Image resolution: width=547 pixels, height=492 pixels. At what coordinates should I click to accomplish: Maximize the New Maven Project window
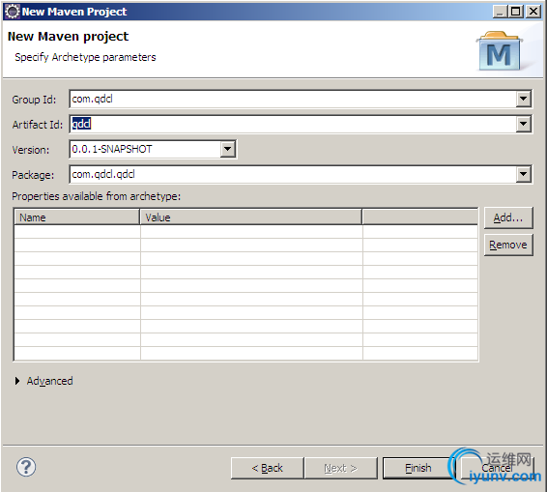516,12
